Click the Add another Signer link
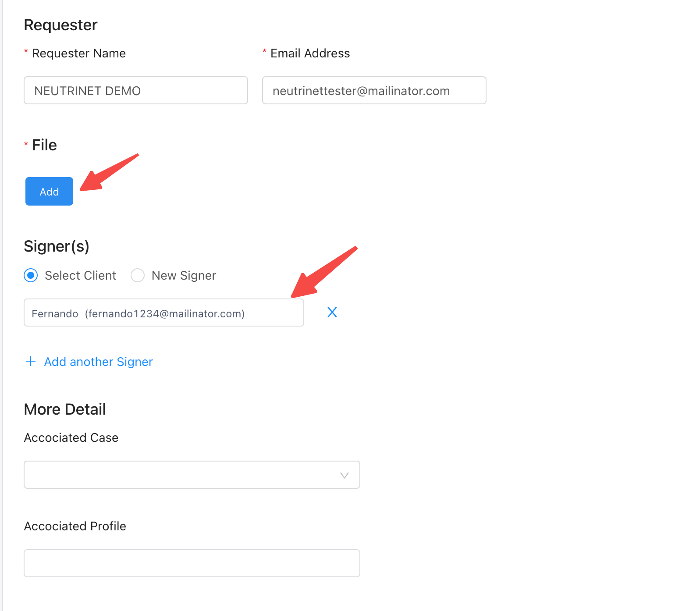This screenshot has height=611, width=682. pyautogui.click(x=98, y=362)
